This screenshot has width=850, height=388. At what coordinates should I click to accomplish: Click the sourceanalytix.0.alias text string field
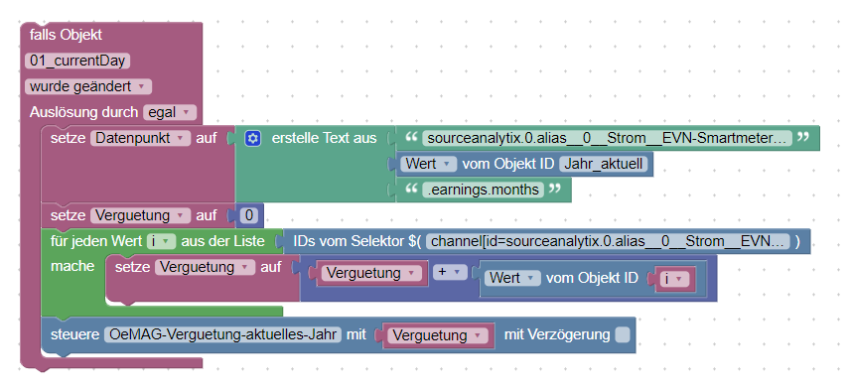tap(607, 138)
